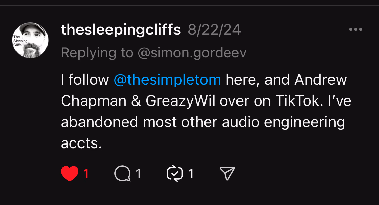Click the 8/22/24 post date
The width and height of the screenshot is (379, 205).
click(x=214, y=30)
